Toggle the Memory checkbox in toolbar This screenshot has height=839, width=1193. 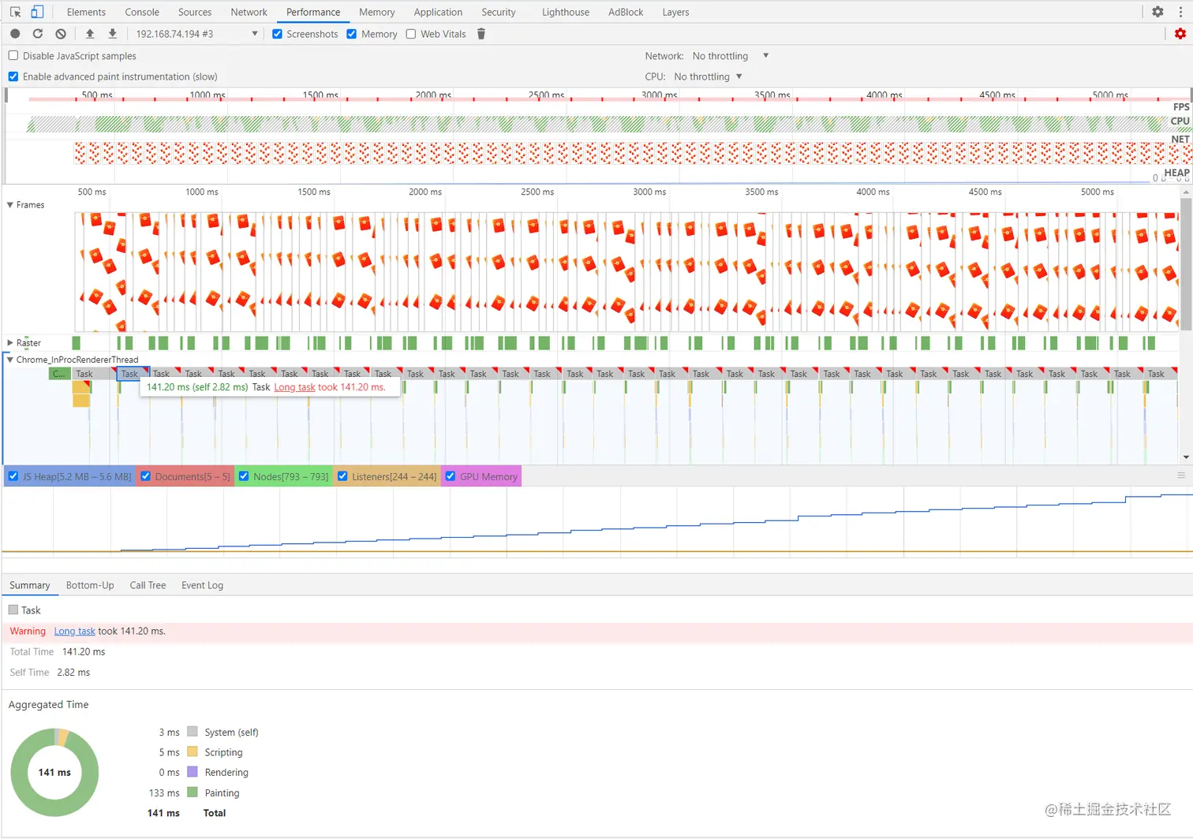pyautogui.click(x=352, y=34)
